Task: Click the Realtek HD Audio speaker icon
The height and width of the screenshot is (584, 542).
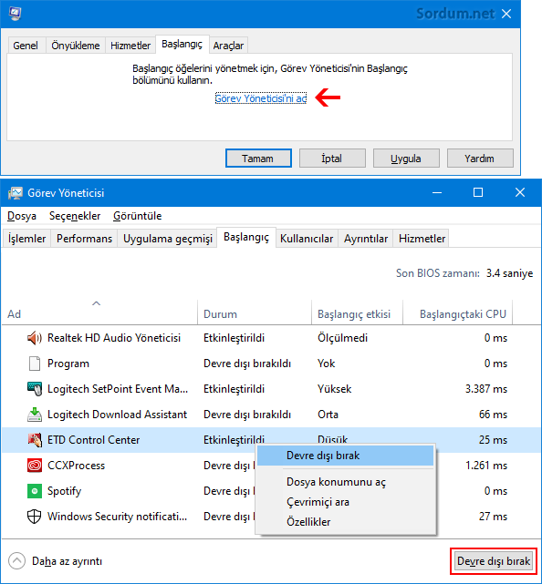Action: coord(35,338)
